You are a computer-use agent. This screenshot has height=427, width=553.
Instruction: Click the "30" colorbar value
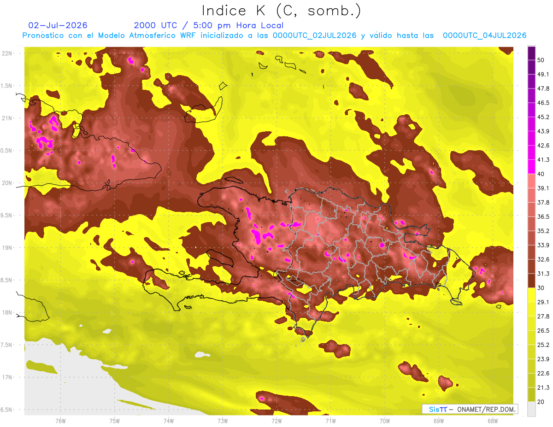point(541,288)
